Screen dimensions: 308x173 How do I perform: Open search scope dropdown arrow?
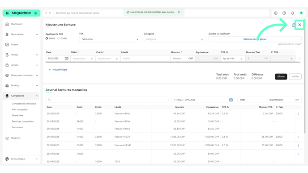tap(50, 13)
